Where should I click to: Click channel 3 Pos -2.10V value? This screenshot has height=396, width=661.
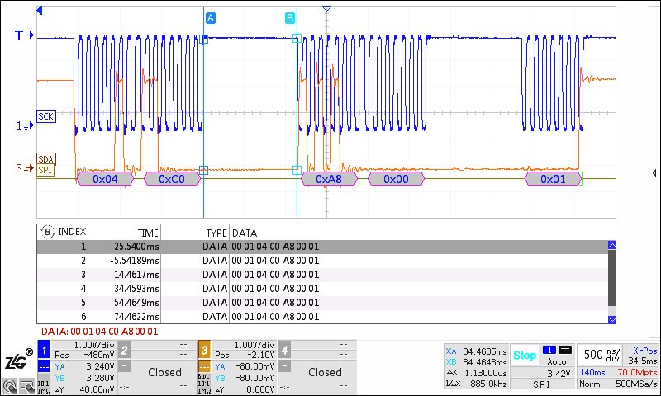[245, 356]
